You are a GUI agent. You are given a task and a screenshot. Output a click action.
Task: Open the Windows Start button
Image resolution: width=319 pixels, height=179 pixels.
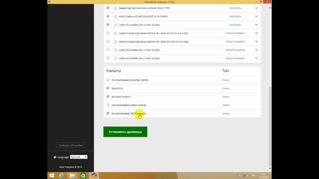[x=52, y=176]
